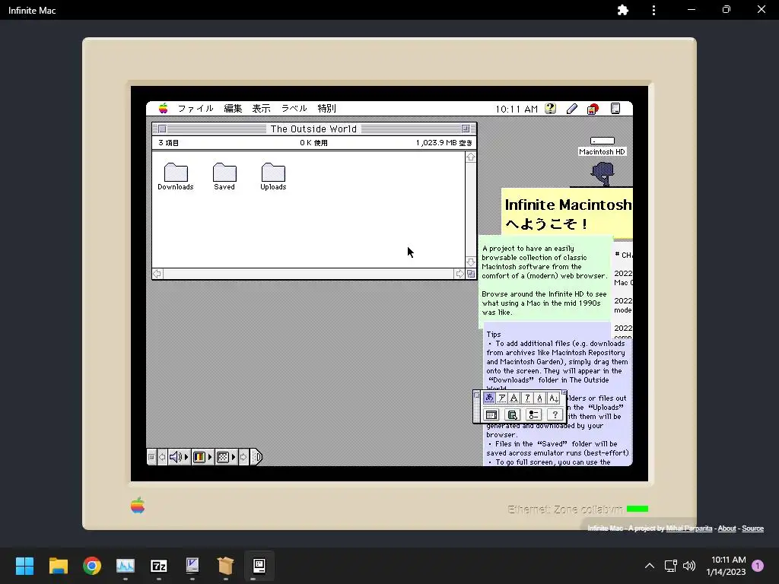Open the browser extensions puzzle icon
Viewport: 779px width, 584px height.
[622, 10]
